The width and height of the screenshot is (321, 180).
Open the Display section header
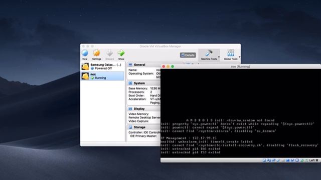[x=144, y=109]
